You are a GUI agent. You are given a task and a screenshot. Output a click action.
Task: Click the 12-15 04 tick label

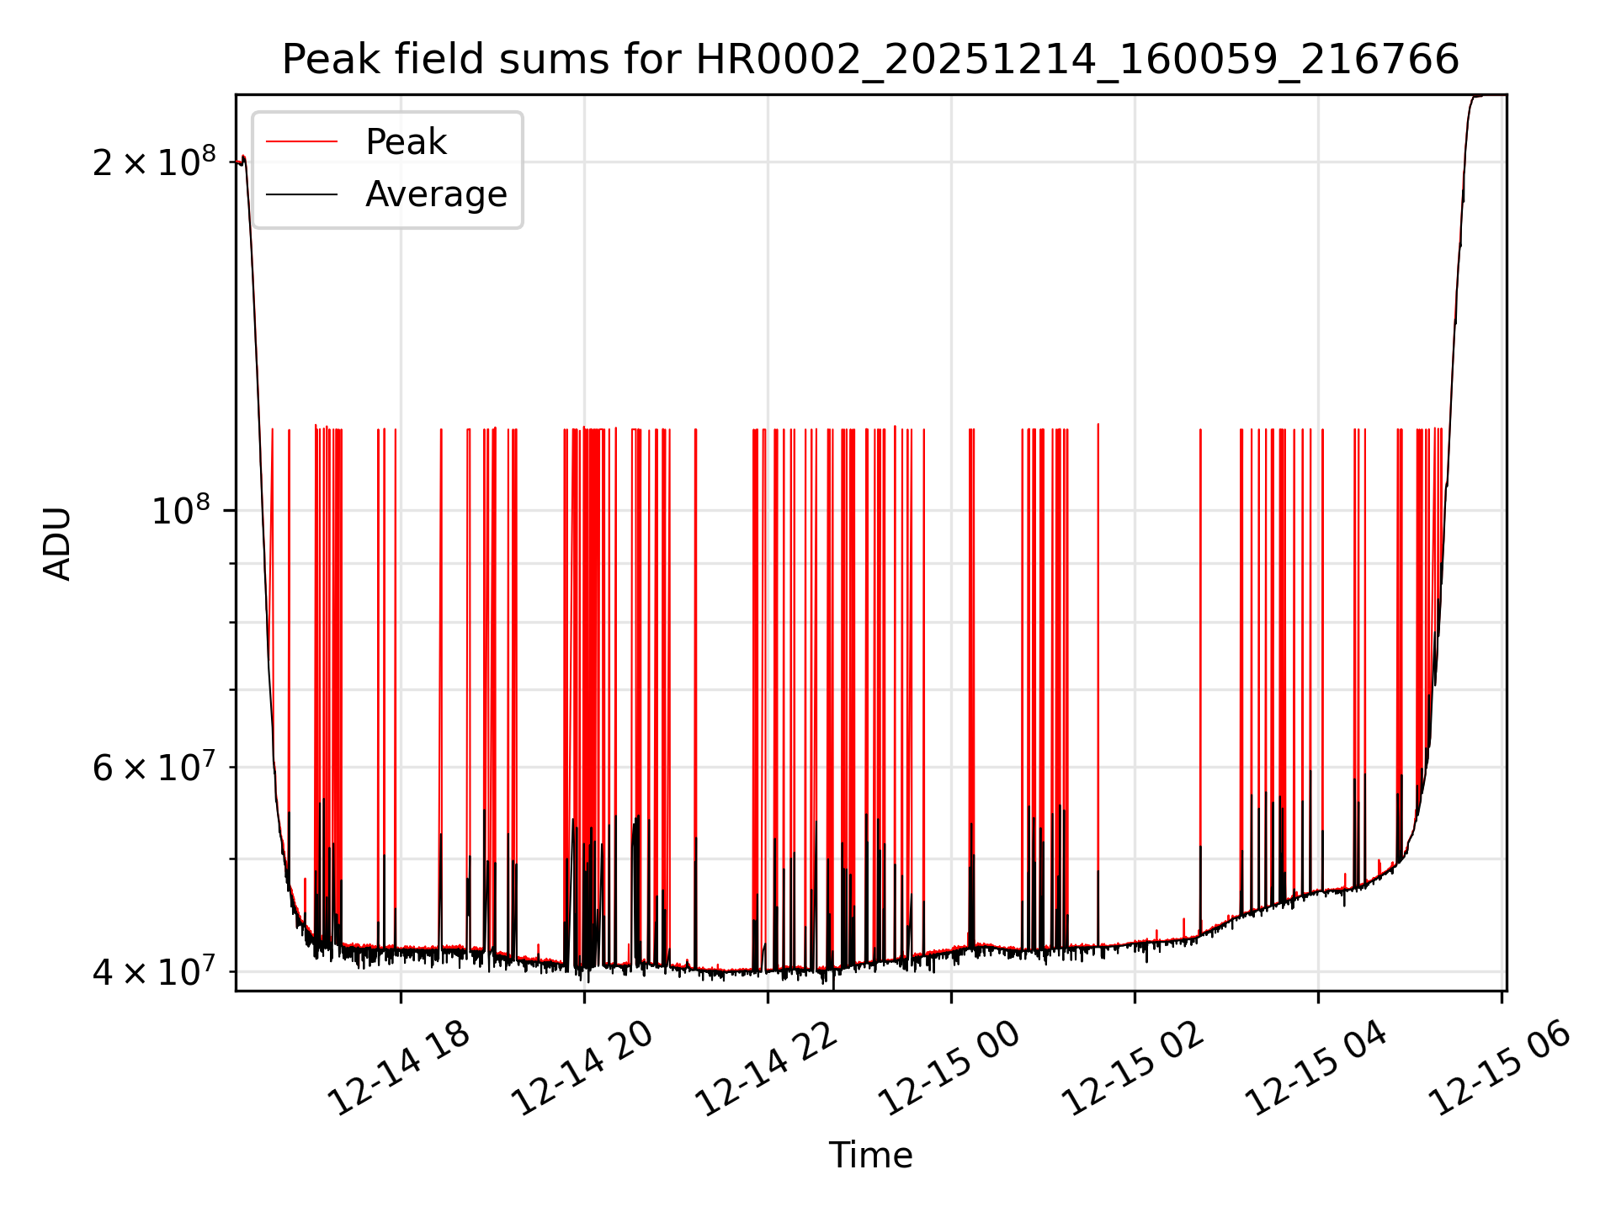pyautogui.click(x=1316, y=1067)
